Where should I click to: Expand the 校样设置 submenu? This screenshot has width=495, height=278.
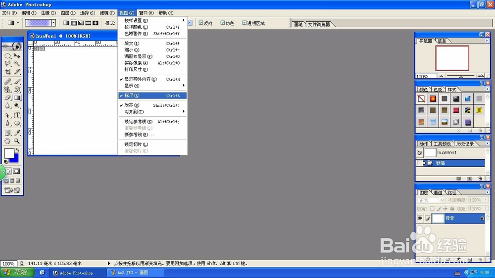coord(152,20)
